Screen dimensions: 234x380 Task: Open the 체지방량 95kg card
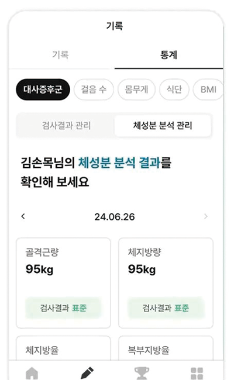[166, 283]
